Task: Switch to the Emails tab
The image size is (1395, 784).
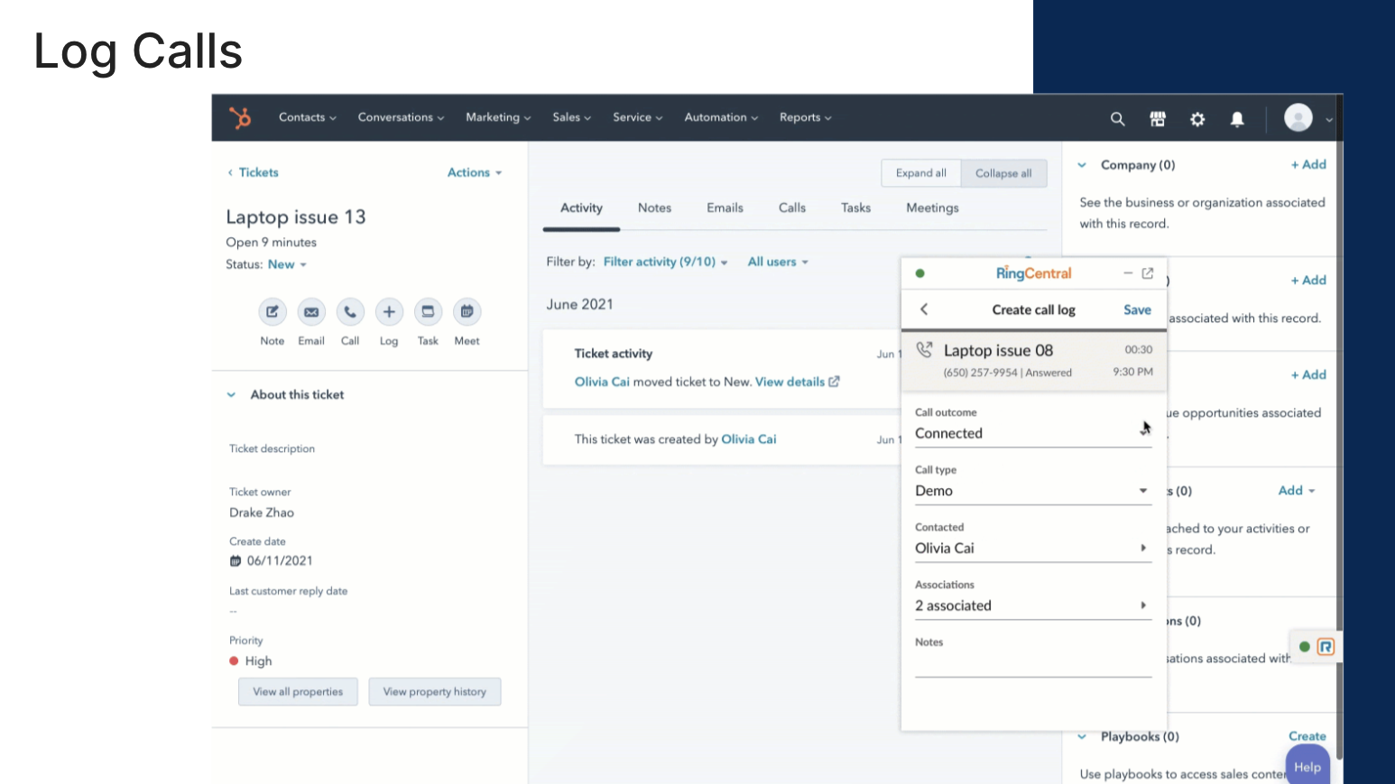Action: point(725,208)
